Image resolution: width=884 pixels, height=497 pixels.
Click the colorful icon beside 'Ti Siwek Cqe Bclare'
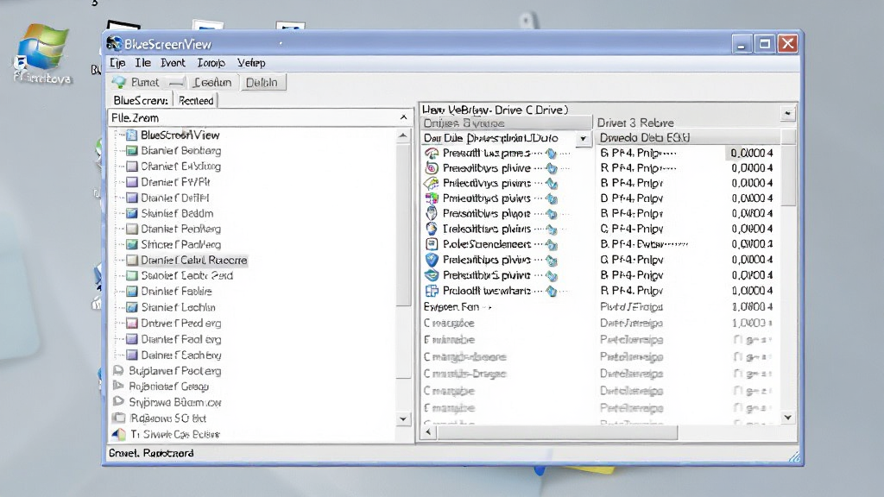click(x=118, y=435)
